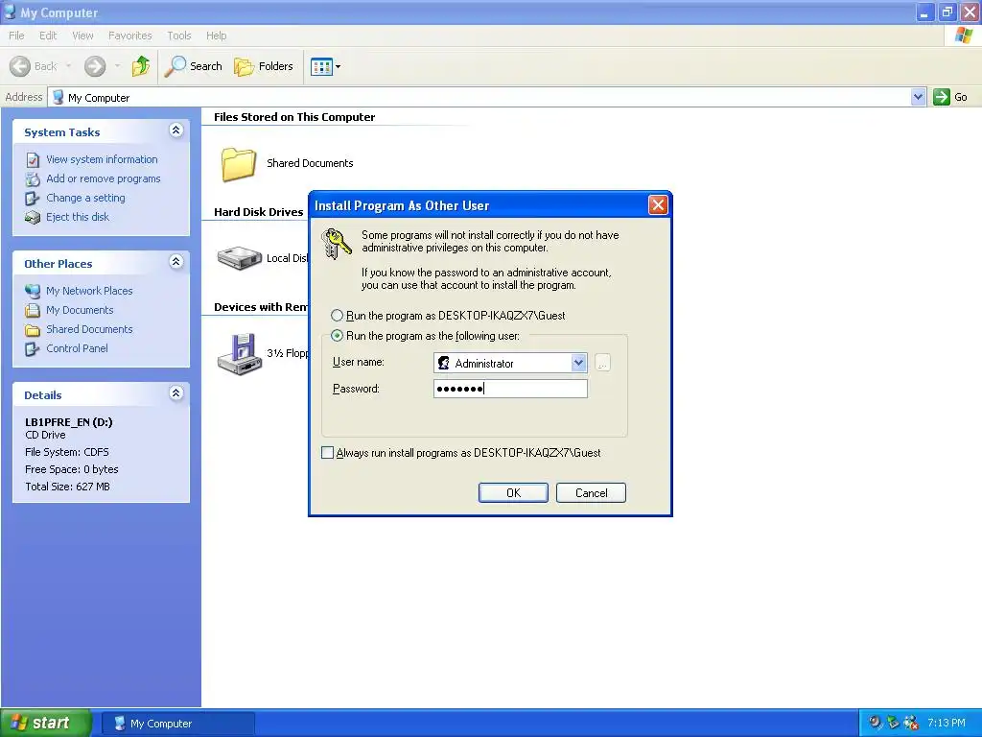The image size is (982, 737).
Task: Click Shared Documents sidebar folder icon
Action: [x=33, y=330]
